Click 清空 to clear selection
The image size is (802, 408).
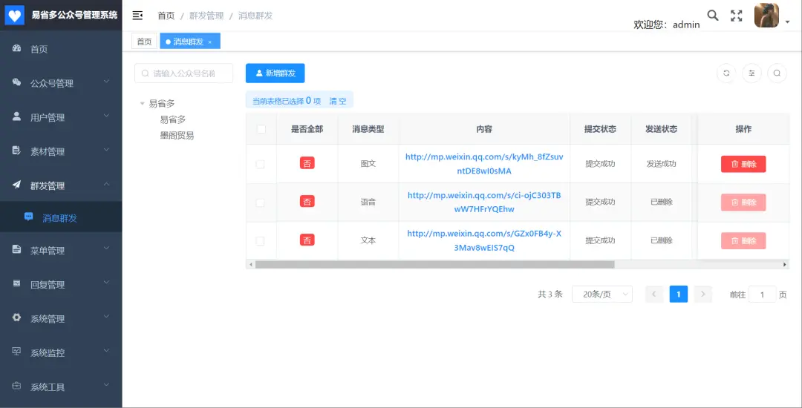pos(338,101)
